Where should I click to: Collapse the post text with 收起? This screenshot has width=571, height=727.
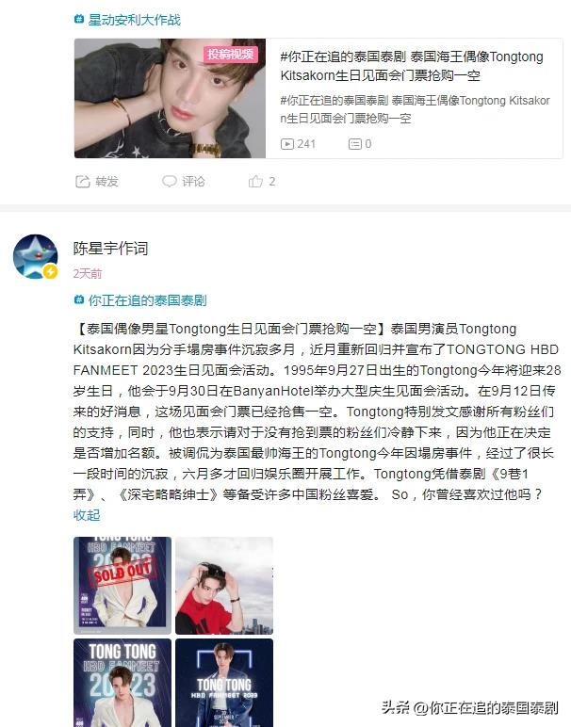[87, 515]
